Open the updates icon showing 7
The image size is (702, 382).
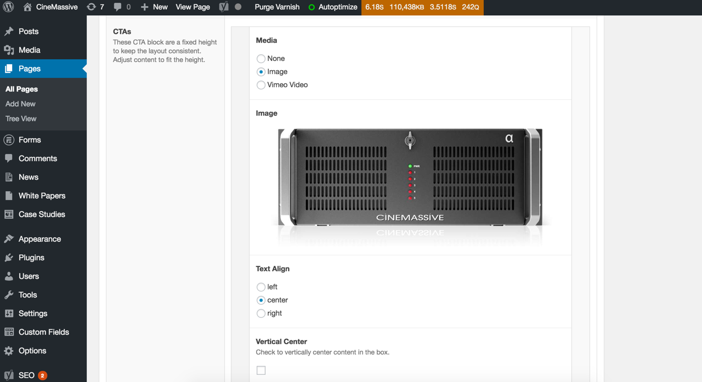point(91,7)
